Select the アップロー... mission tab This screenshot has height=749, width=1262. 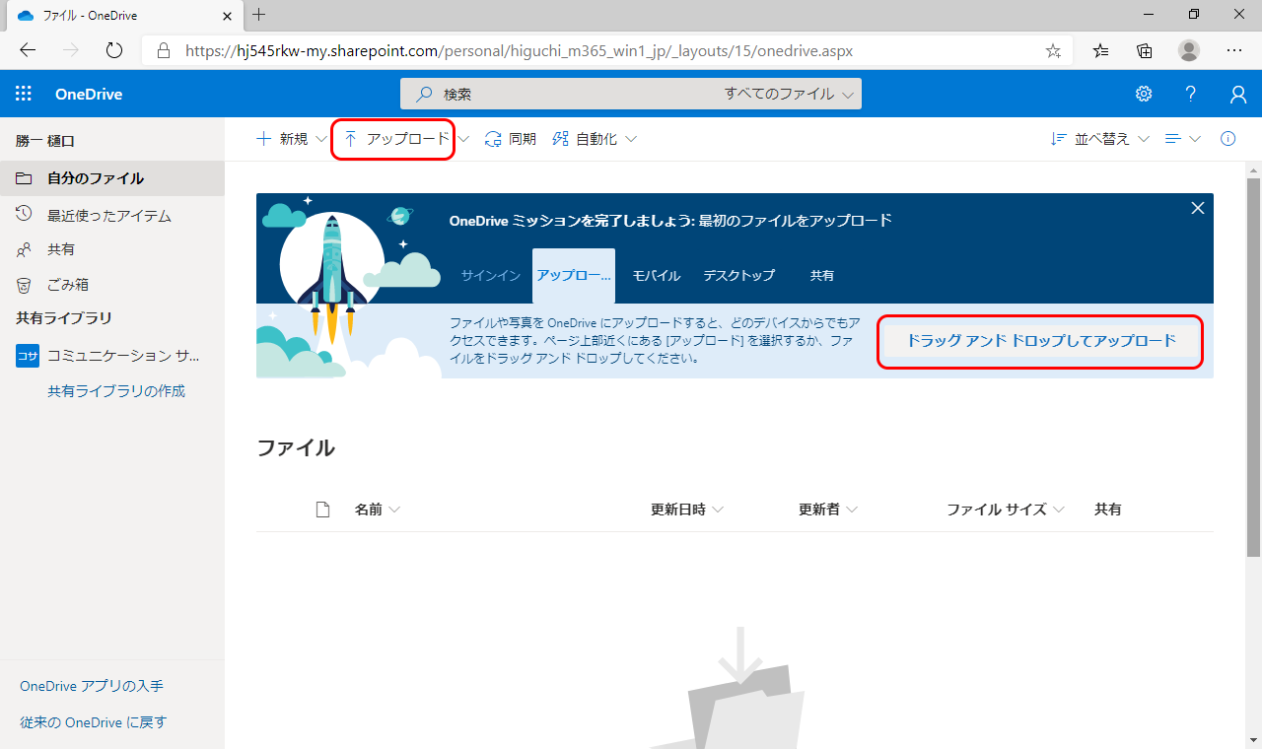[x=574, y=276]
